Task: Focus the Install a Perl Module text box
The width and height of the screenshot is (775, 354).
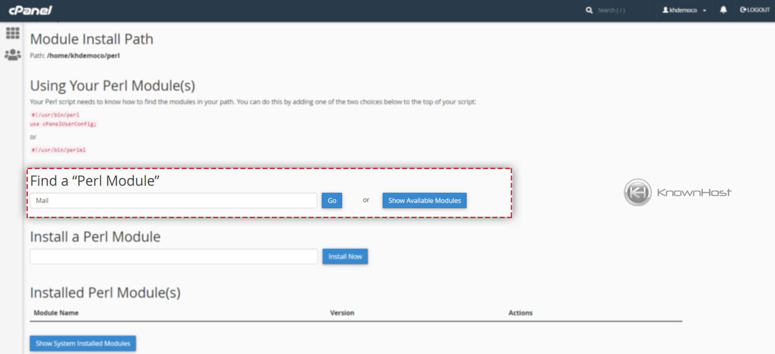Action: [x=174, y=256]
